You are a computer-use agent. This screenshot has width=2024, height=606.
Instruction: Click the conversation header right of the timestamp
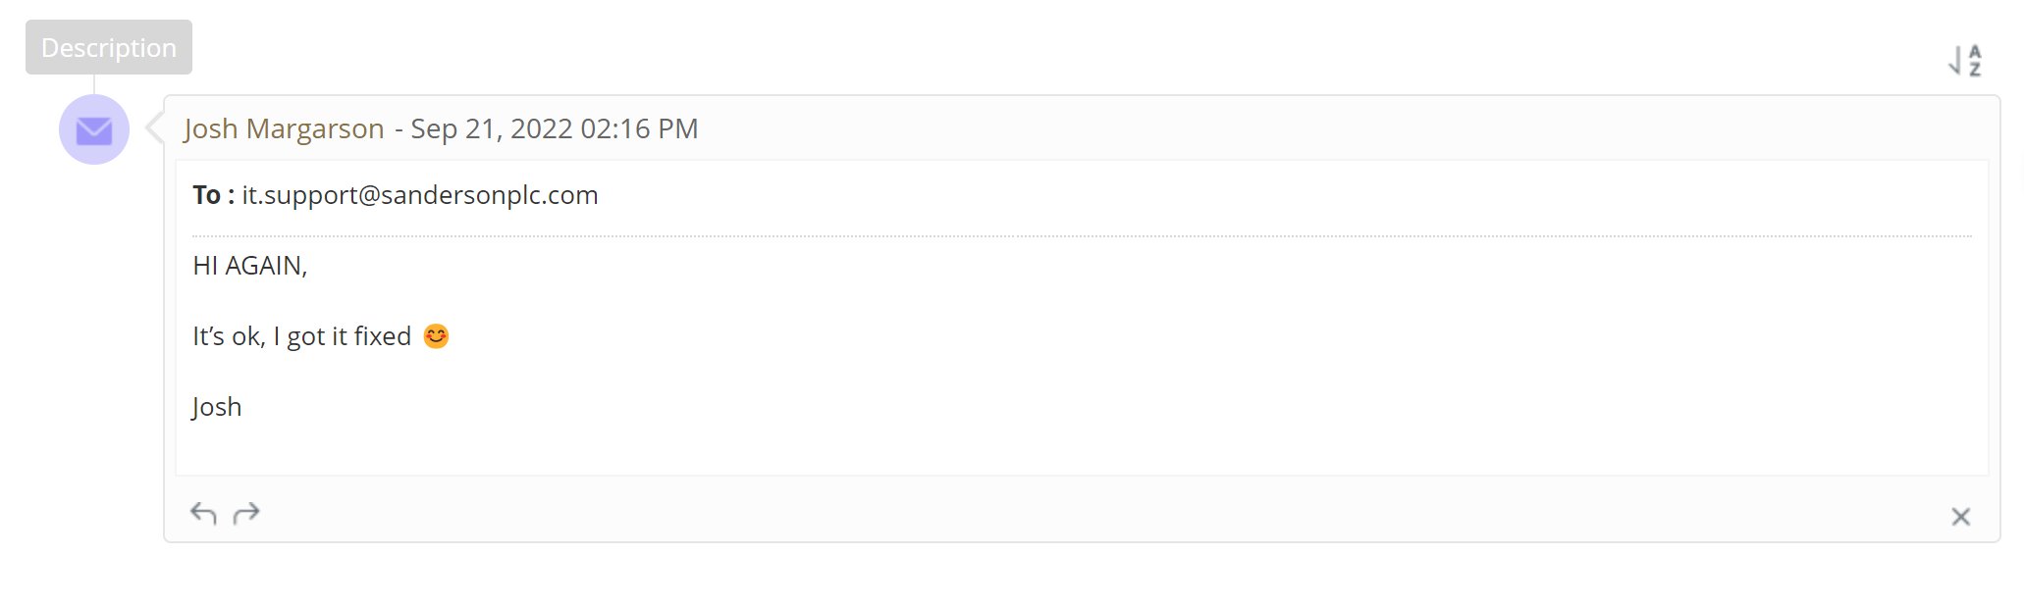pos(1276,128)
